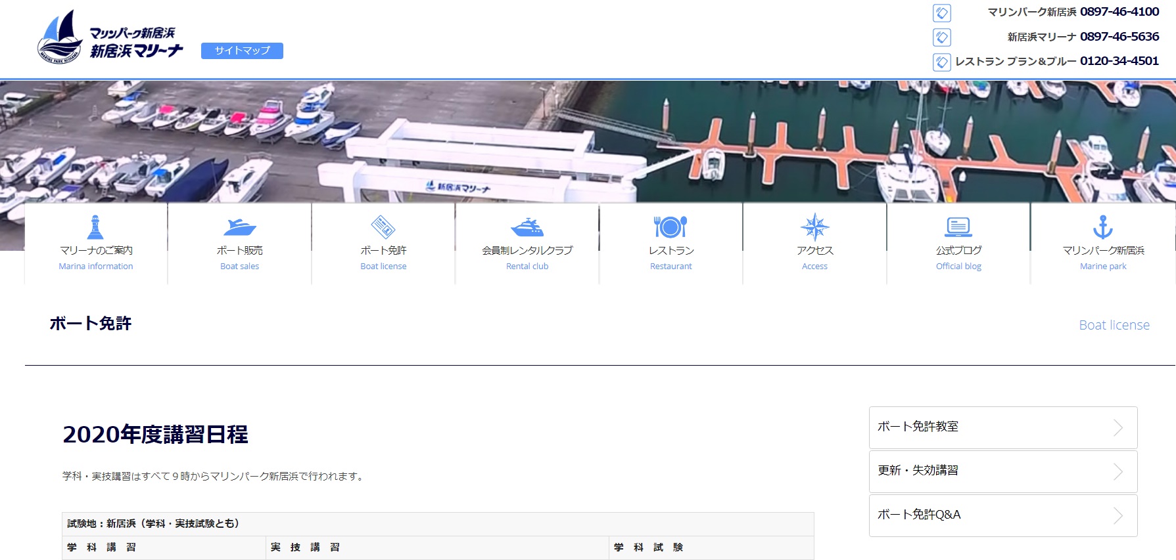
Task: Open マリンパーク新居浜 menu text
Action: click(x=1103, y=250)
